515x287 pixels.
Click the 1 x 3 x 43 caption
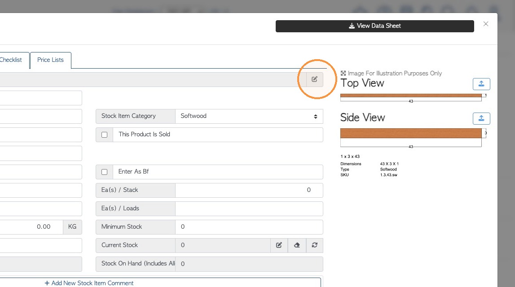[x=350, y=157]
